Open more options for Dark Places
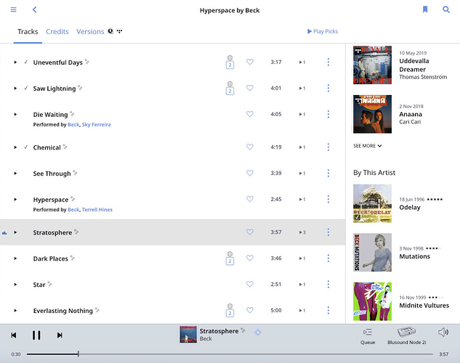The image size is (460, 363). pos(328,258)
